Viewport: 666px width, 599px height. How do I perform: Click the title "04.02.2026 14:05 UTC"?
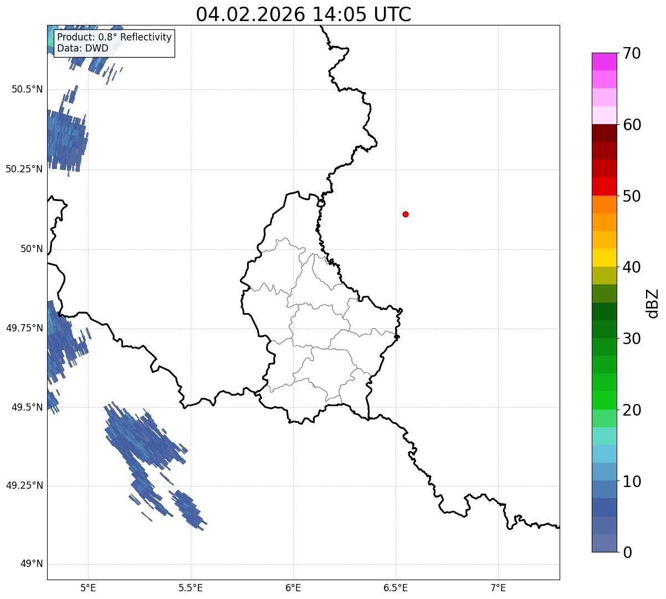304,14
